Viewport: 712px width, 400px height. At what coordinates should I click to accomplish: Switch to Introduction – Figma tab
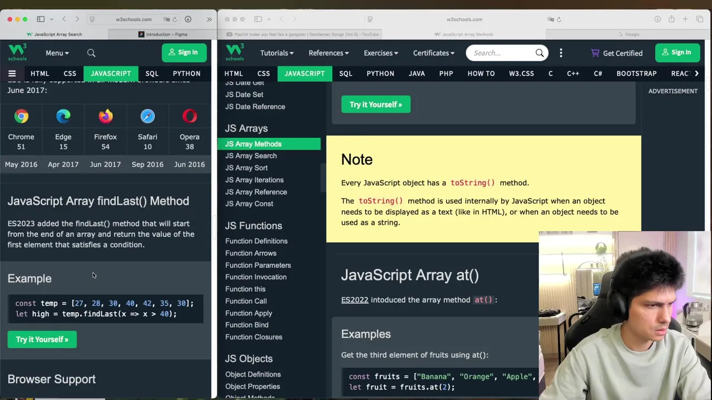(x=162, y=34)
